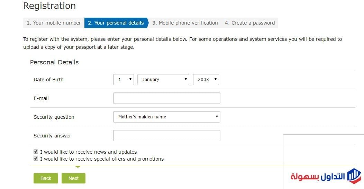This screenshot has height=189, width=364.
Task: Click the Arabic site logo text
Action: point(318,177)
